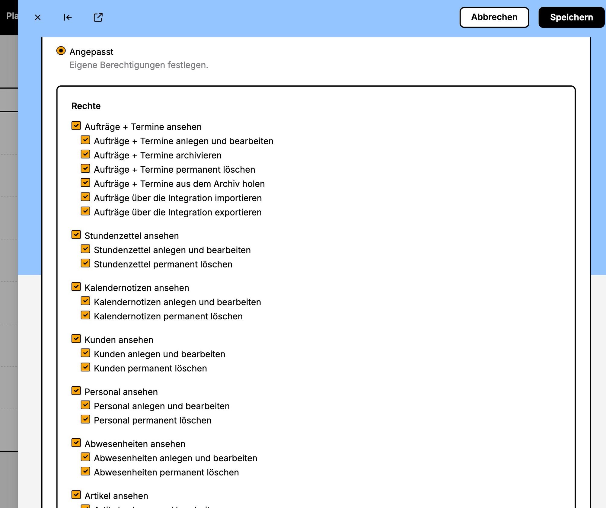
Task: Toggle Personal anlegen und bearbeiten
Action: [85, 405]
